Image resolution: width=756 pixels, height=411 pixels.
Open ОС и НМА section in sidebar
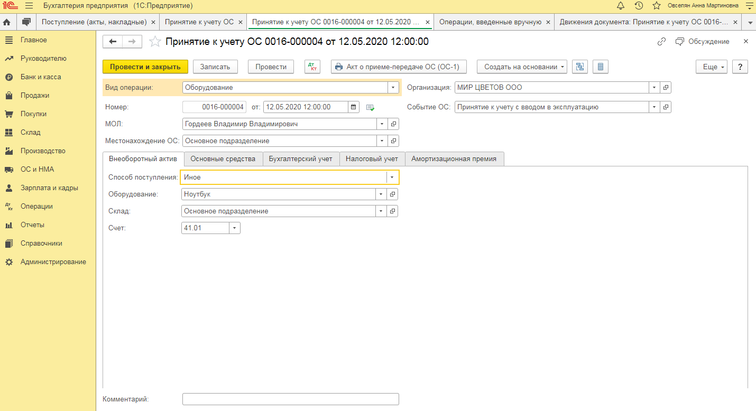tap(37, 170)
